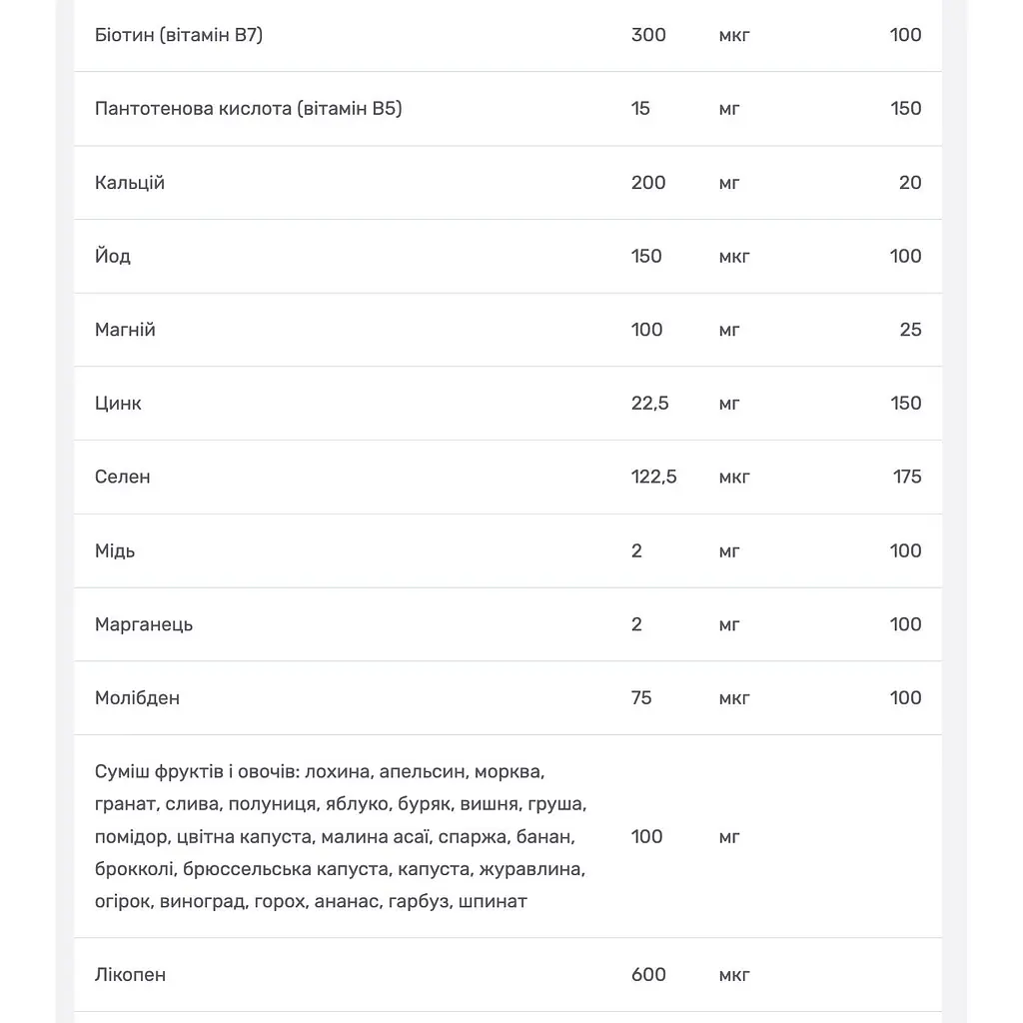
Task: Click the 600 amount for Лікопен
Action: (x=648, y=975)
